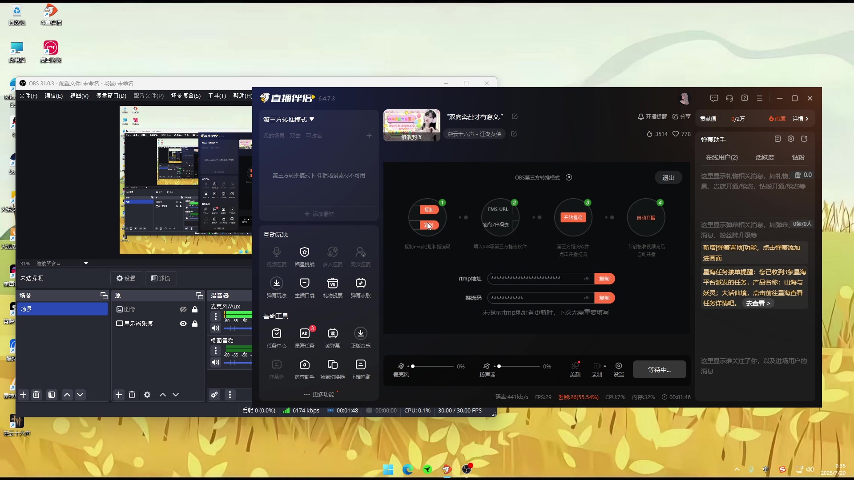This screenshot has height=480, width=854.
Task: Open 设置 in 直播伴侣 bottom bar
Action: (x=619, y=369)
